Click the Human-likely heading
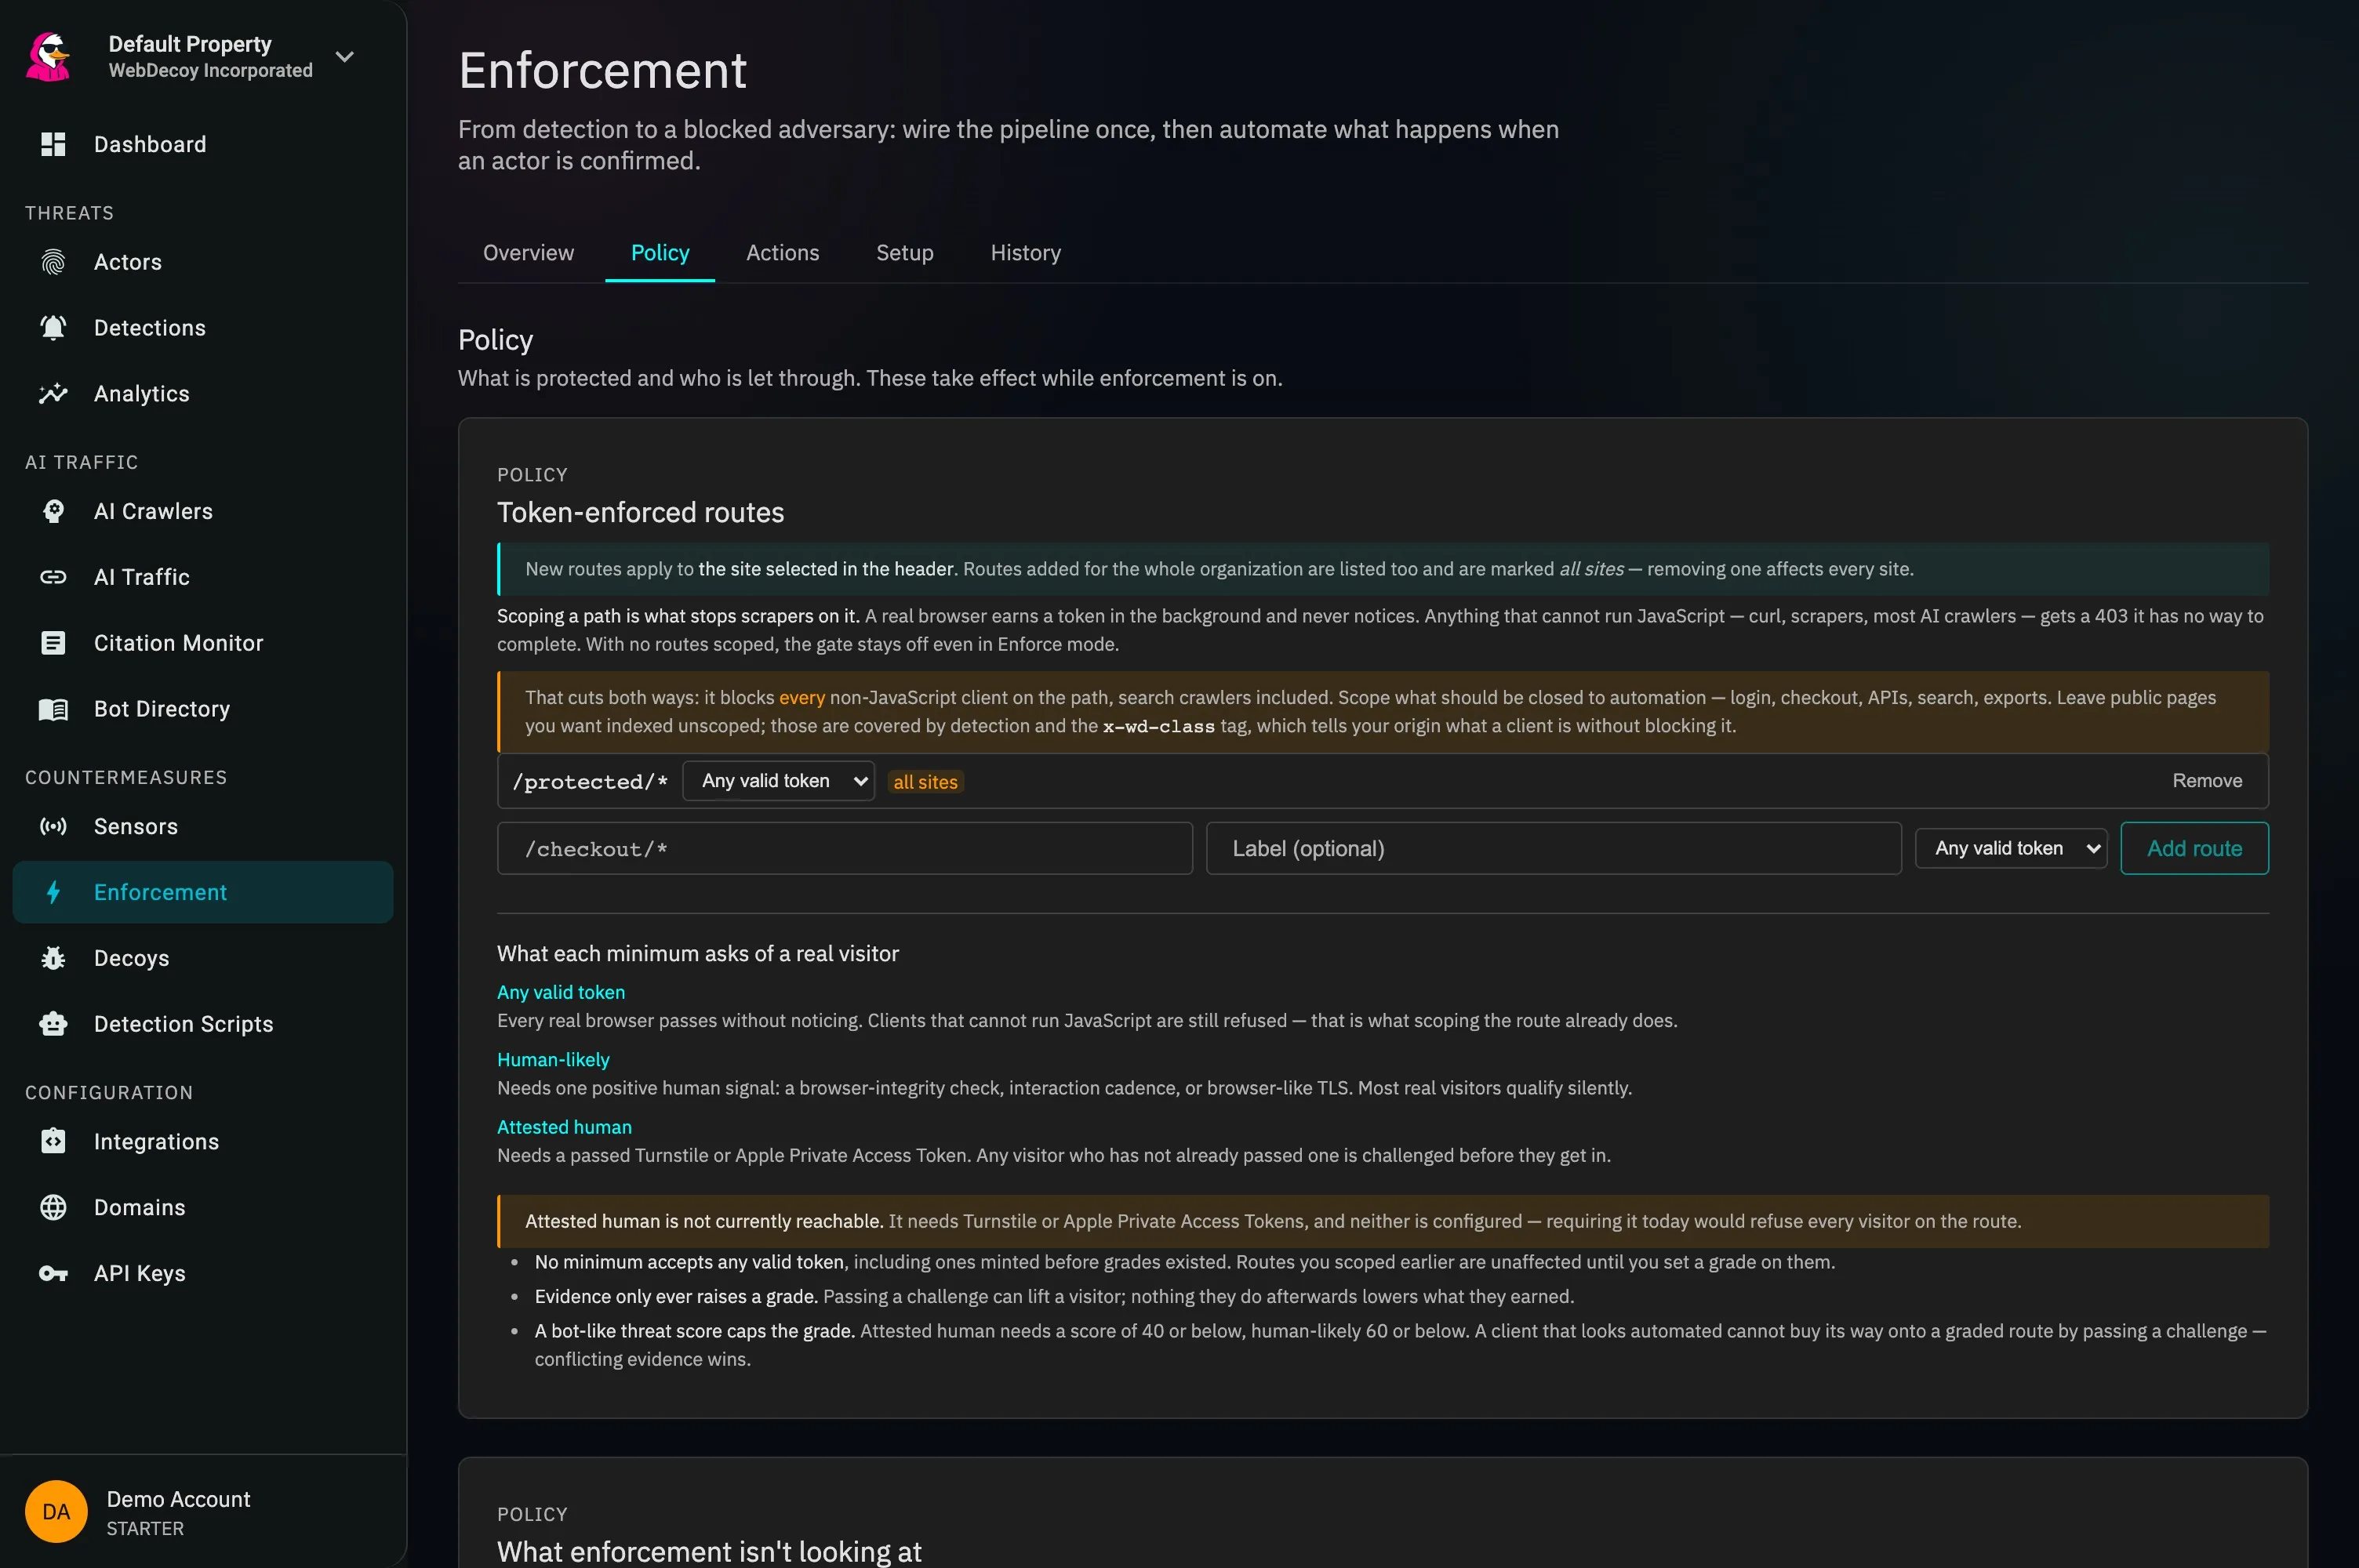2359x1568 pixels. [553, 1059]
